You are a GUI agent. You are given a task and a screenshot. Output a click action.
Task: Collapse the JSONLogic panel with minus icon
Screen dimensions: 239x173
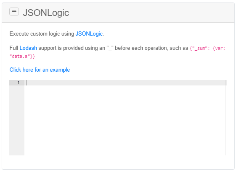click(x=14, y=12)
